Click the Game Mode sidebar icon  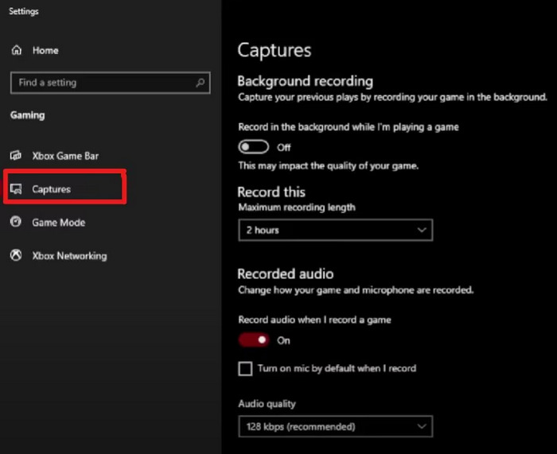(x=16, y=223)
